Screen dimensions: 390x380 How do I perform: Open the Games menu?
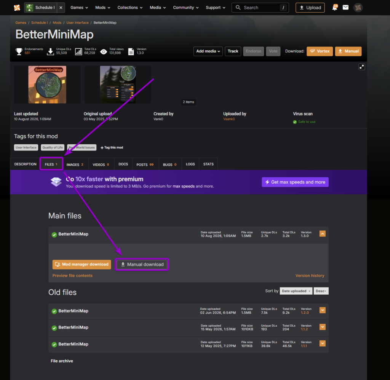[79, 8]
